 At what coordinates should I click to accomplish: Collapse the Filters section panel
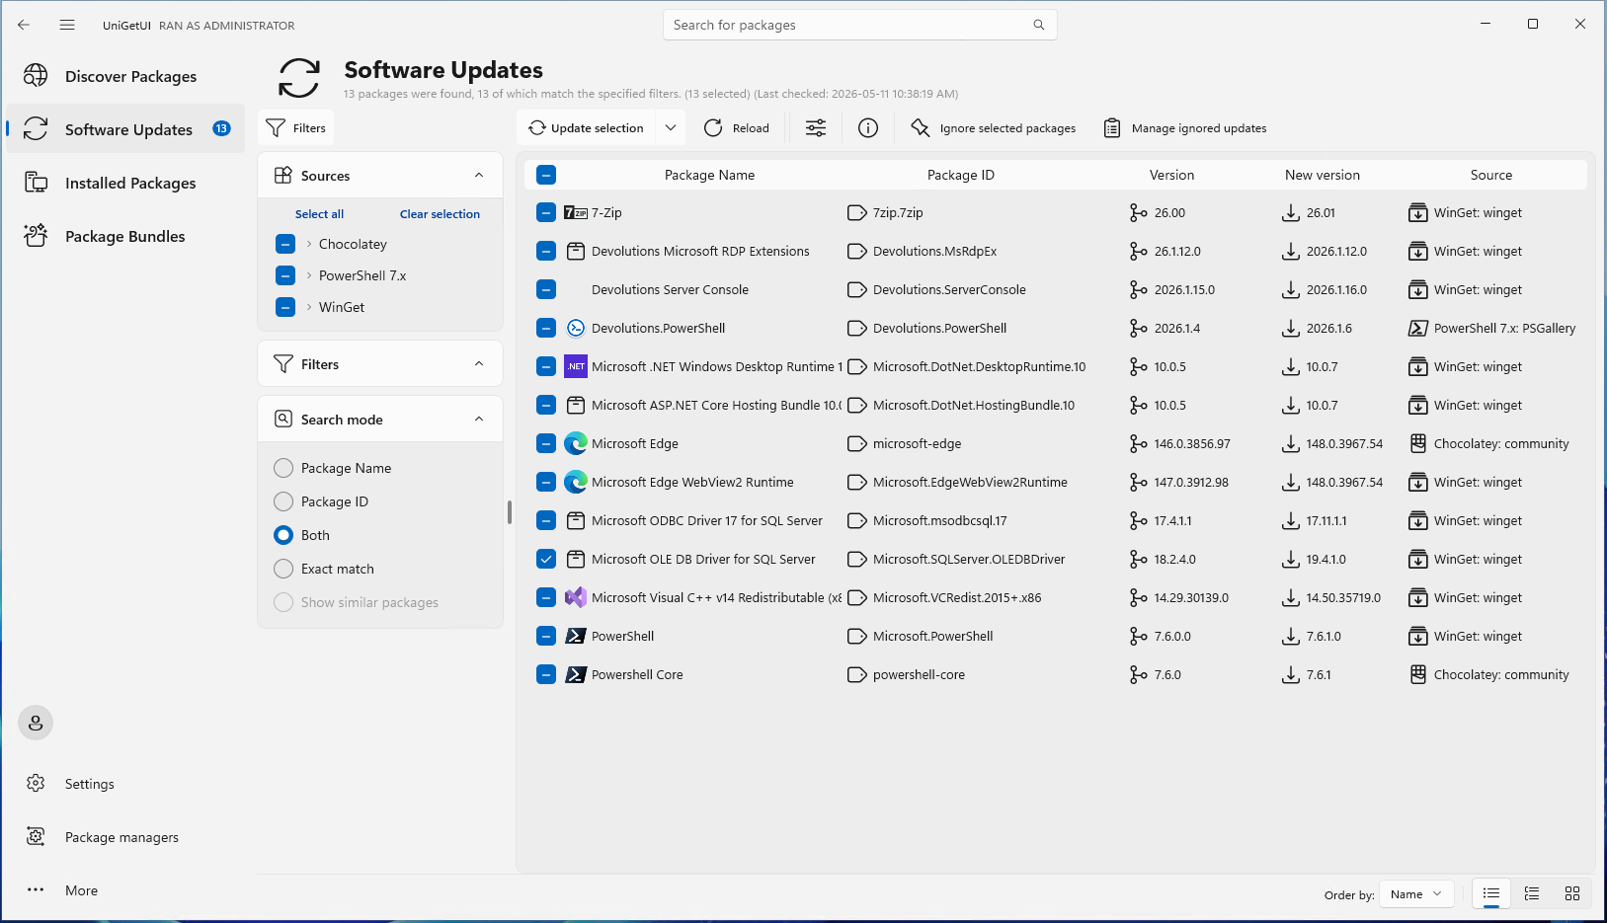click(479, 363)
